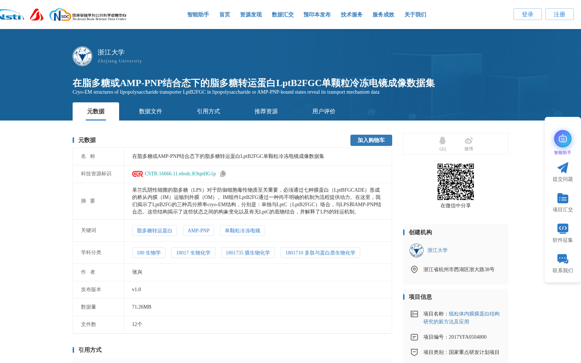581x363 pixels.
Task: Click the location pin icon by address
Action: [414, 269]
